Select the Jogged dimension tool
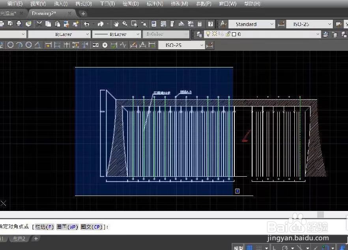Screen dimensions: 348x250 [20, 45]
